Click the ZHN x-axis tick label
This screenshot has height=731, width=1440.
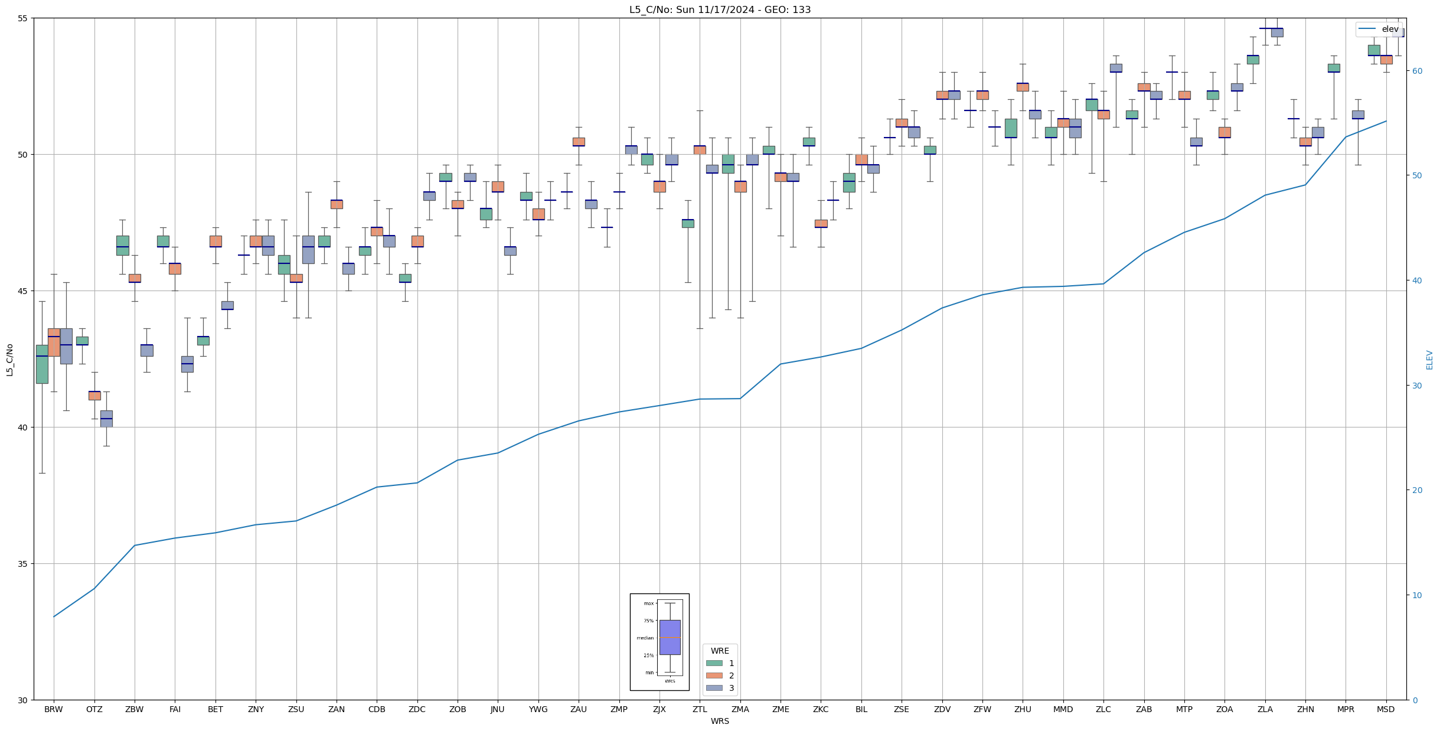click(x=1305, y=709)
